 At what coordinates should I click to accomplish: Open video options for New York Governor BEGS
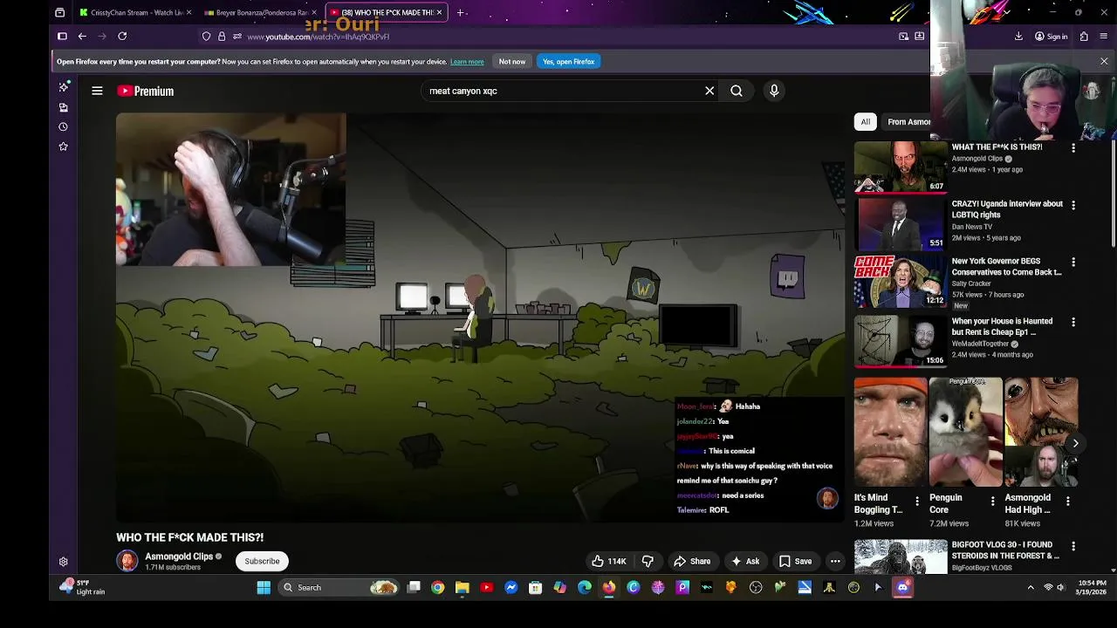(x=1073, y=262)
